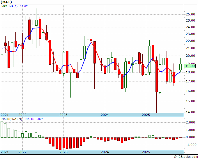The height and width of the screenshot is (159, 198).
Task: Click the 20.00 price axis label
Action: 190,56
